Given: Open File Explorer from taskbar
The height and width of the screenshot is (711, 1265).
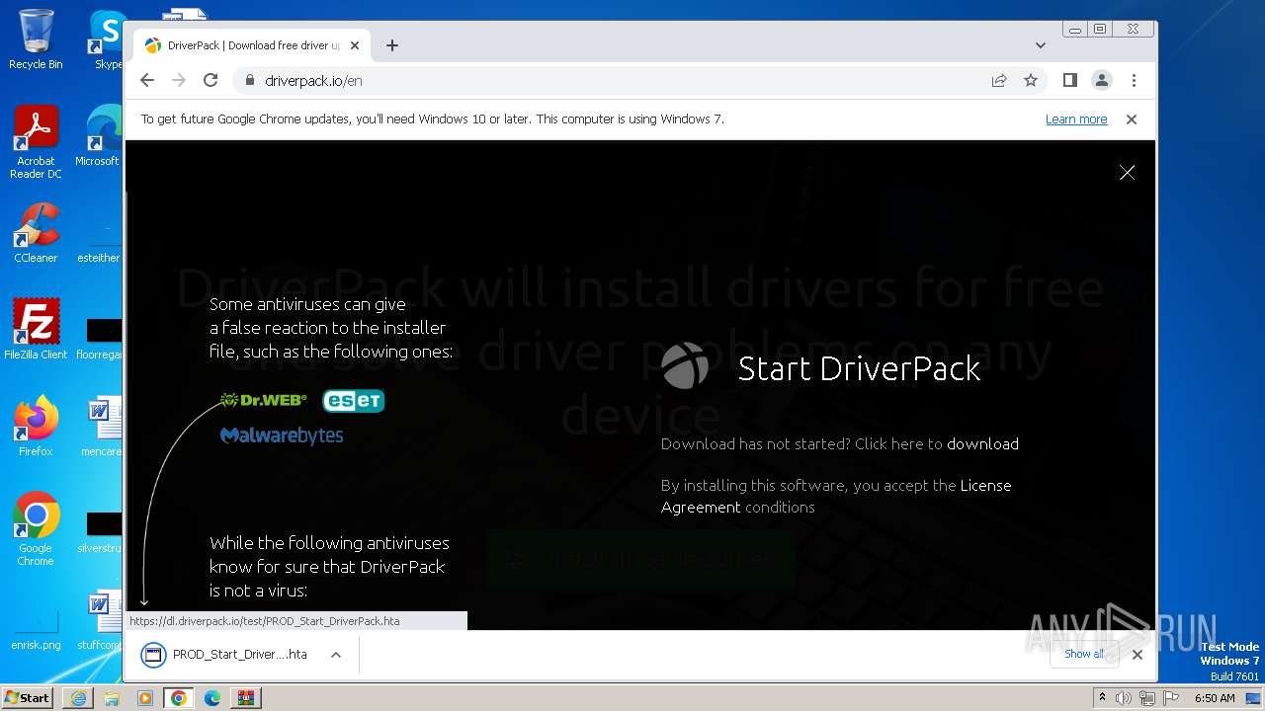Looking at the screenshot, I should [x=112, y=698].
